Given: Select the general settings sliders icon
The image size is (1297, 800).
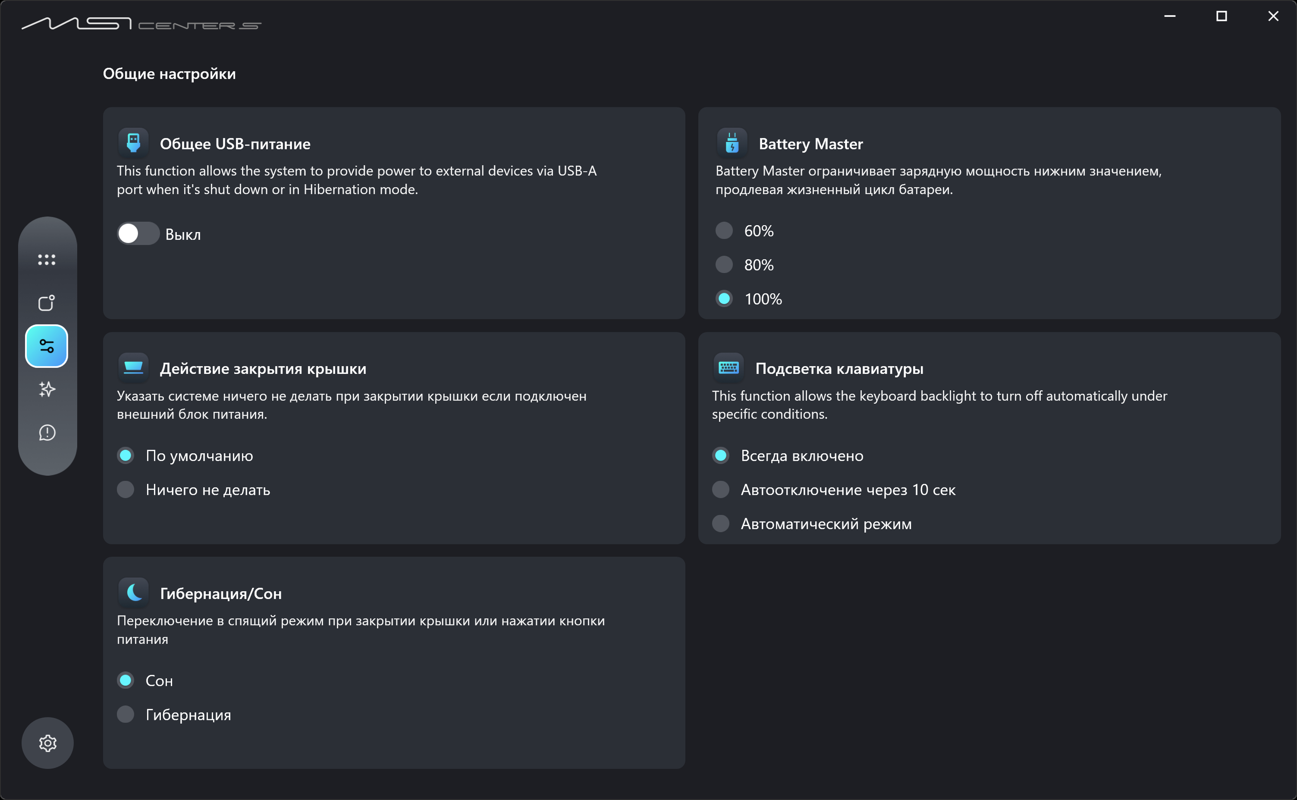Looking at the screenshot, I should (47, 346).
